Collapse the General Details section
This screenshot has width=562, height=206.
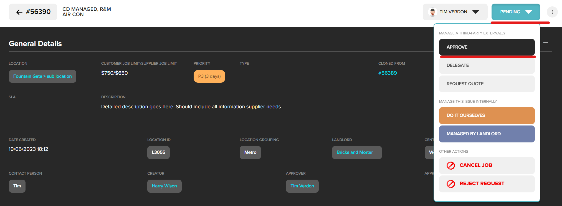click(545, 43)
